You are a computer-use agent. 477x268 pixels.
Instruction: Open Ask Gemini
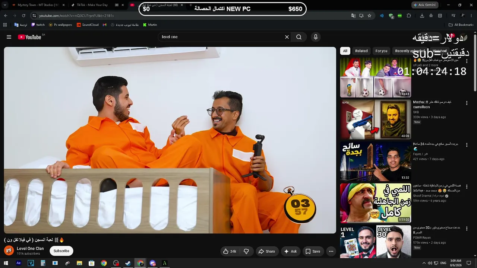click(x=426, y=5)
